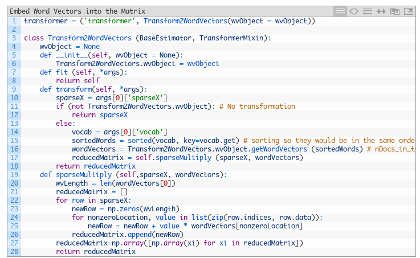
Task: Click 'return self' on line 8
Action: tap(78, 81)
